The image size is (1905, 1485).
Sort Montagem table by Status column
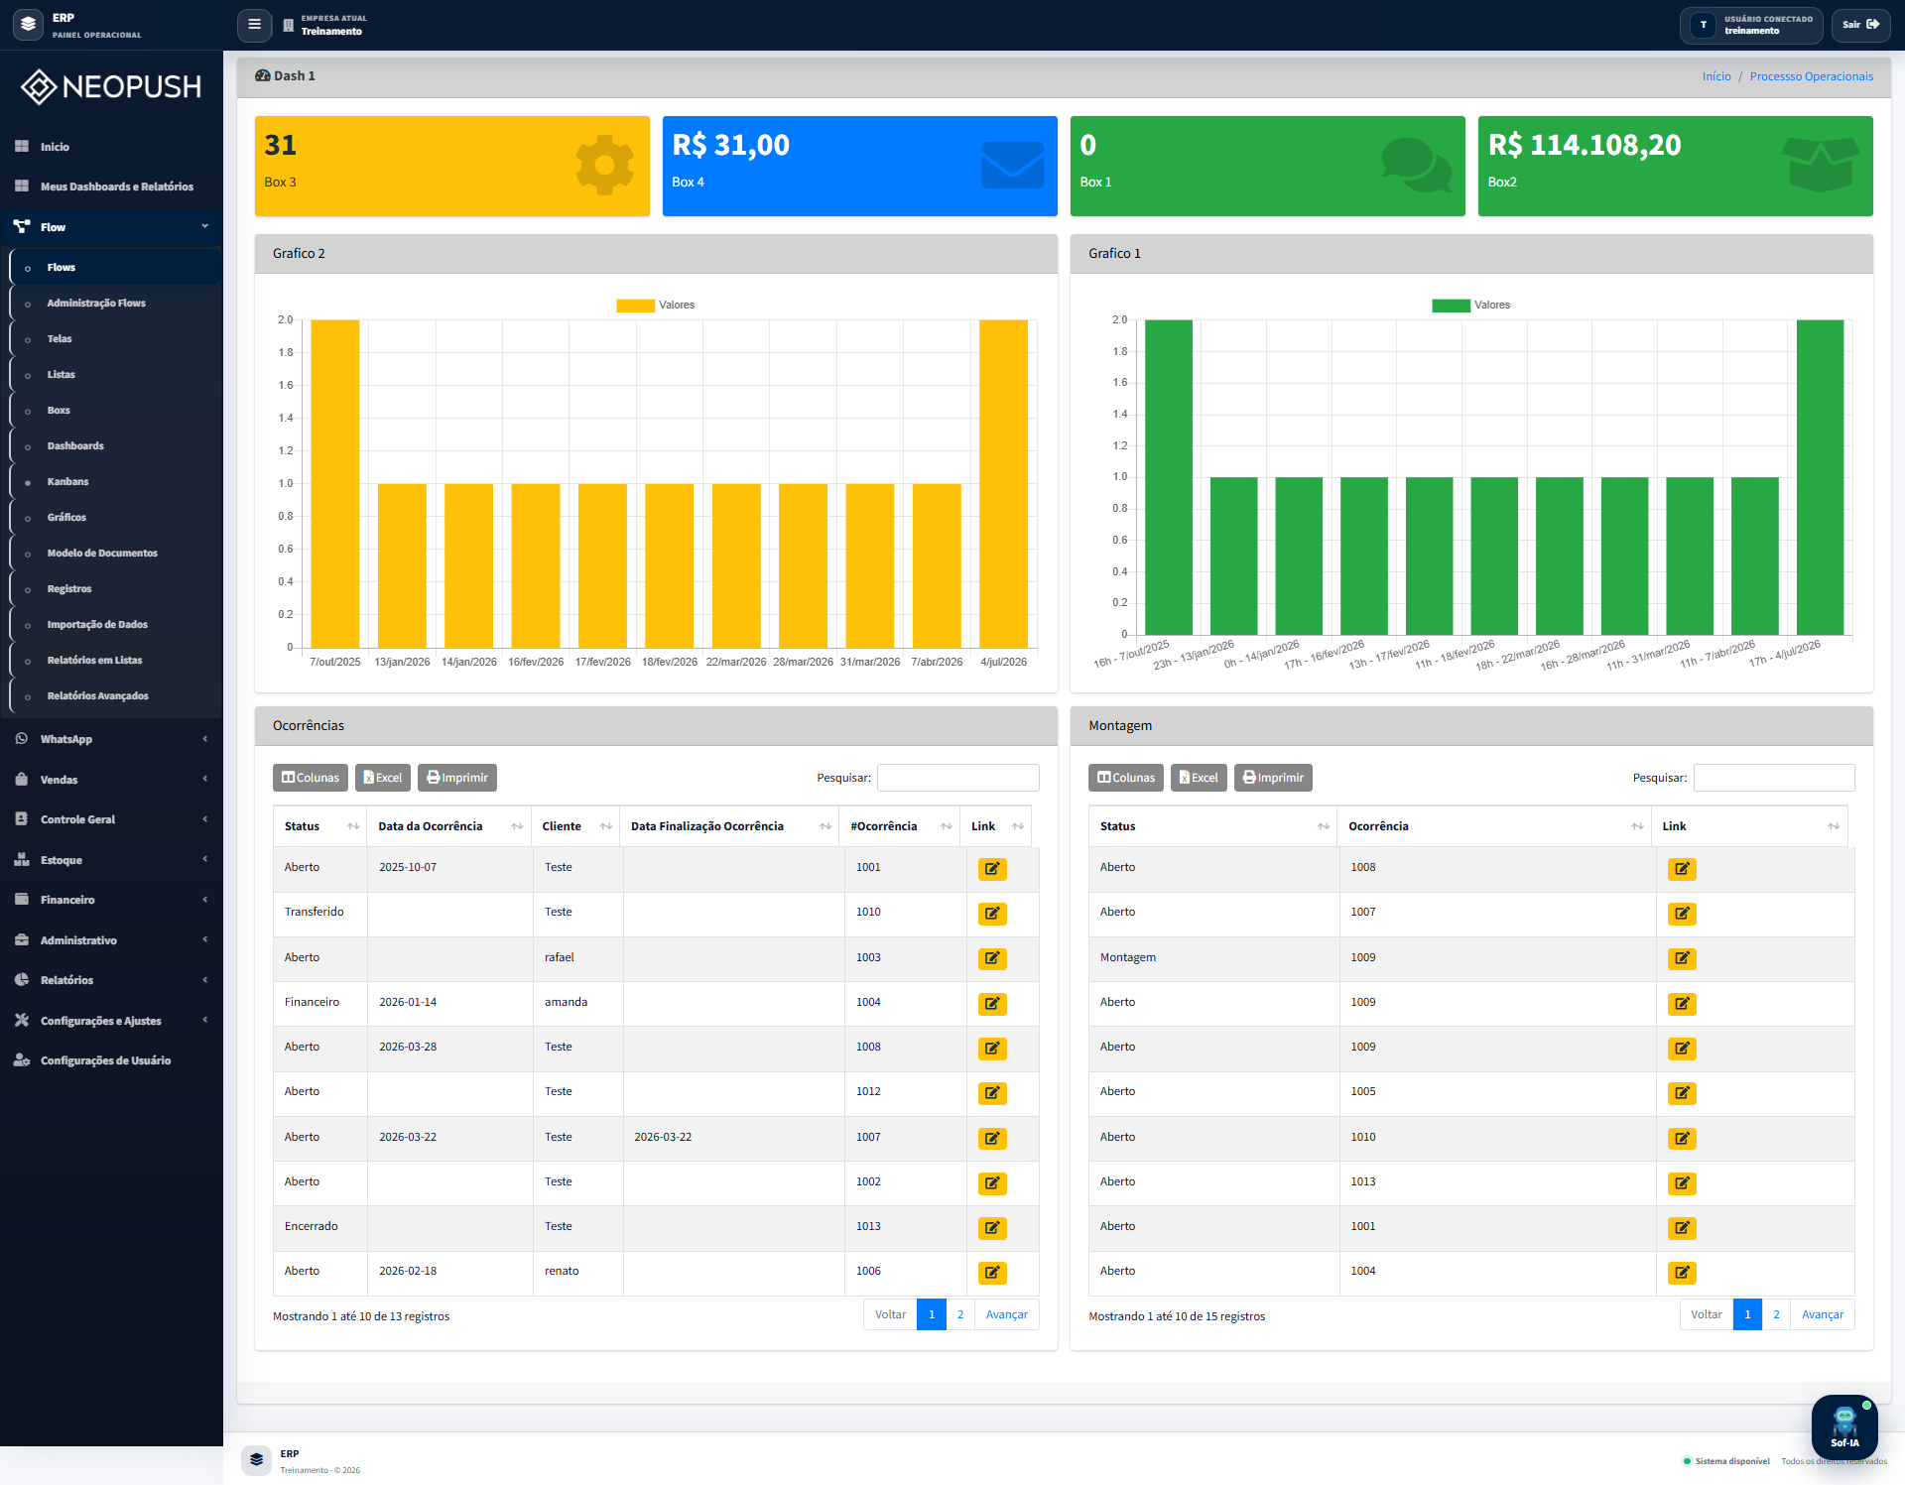pyautogui.click(x=1212, y=826)
